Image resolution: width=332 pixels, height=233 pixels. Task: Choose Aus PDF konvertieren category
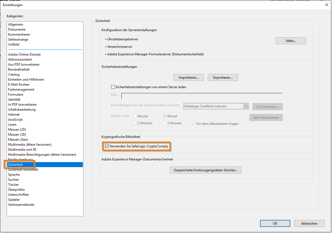click(24, 65)
